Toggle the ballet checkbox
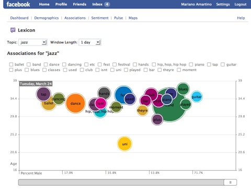The width and height of the screenshot is (251, 191). [11, 64]
